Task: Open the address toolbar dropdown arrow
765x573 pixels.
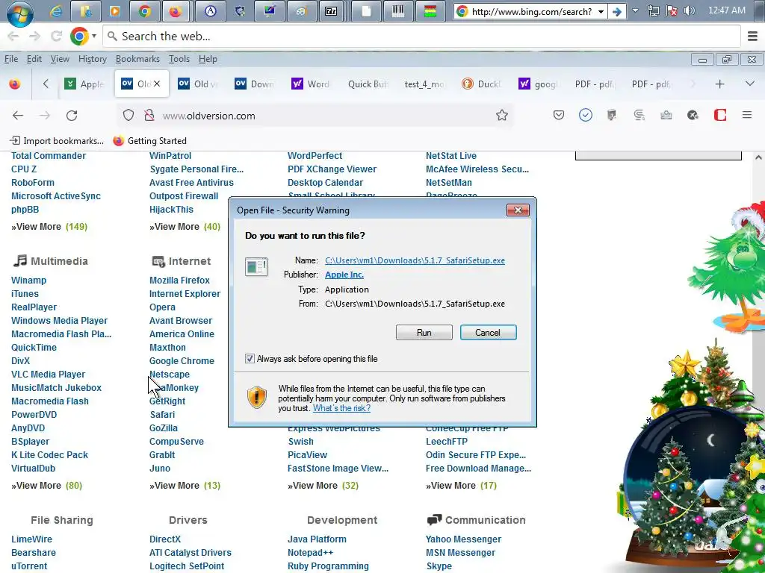Action: tap(601, 11)
